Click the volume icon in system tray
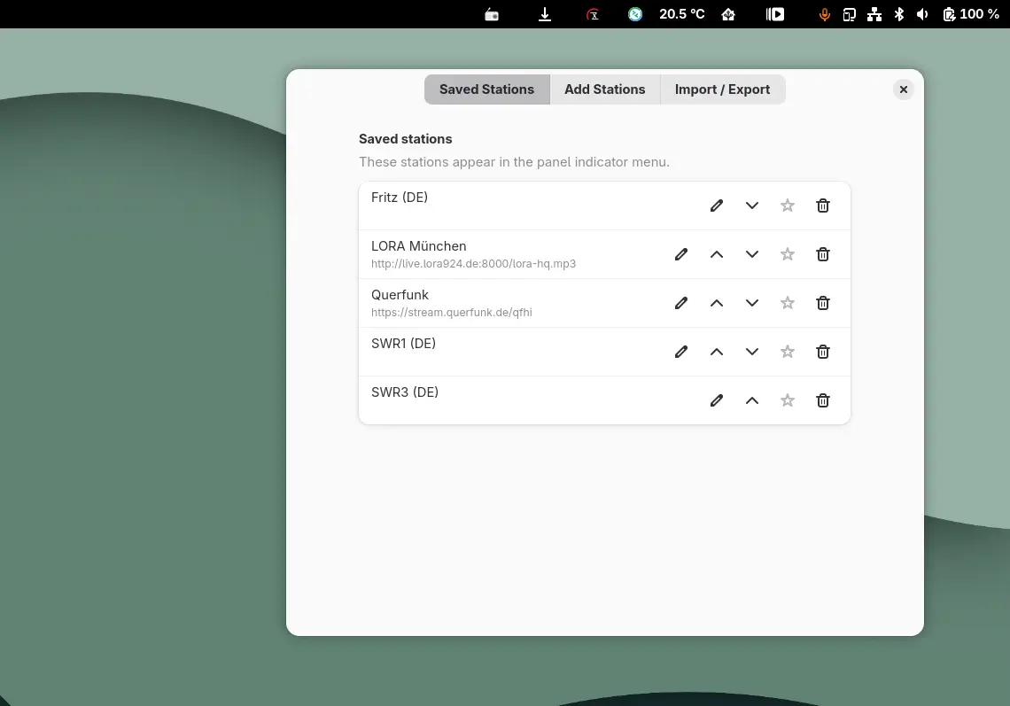This screenshot has height=706, width=1010. (x=922, y=14)
